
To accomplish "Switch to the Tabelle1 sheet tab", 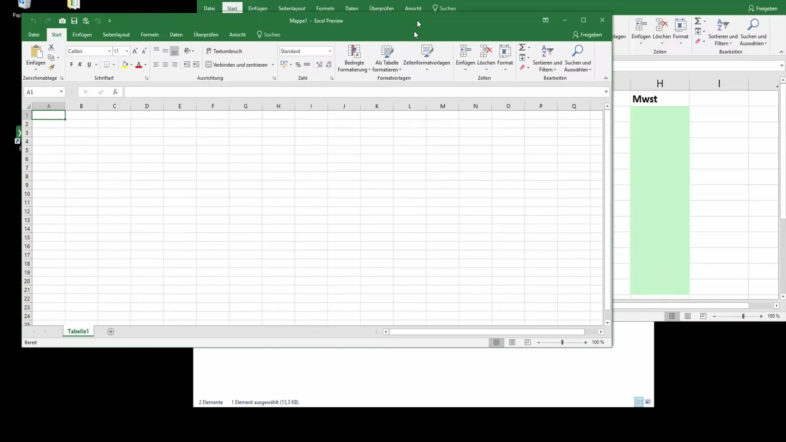I will pyautogui.click(x=78, y=331).
